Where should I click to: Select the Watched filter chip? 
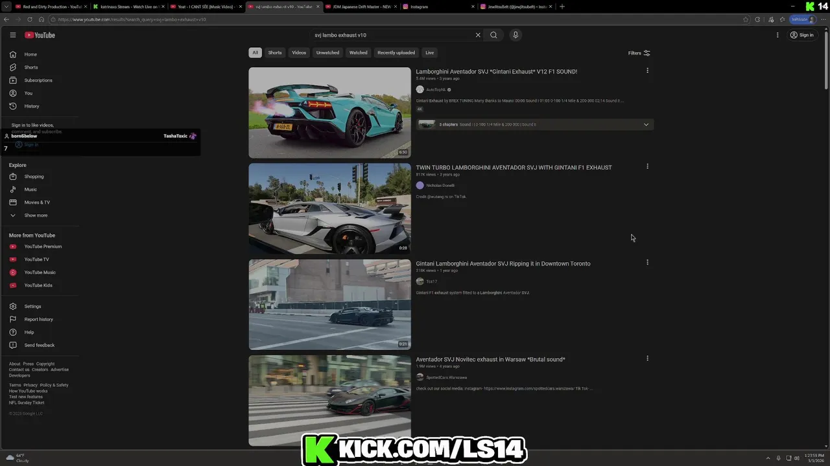[358, 52]
